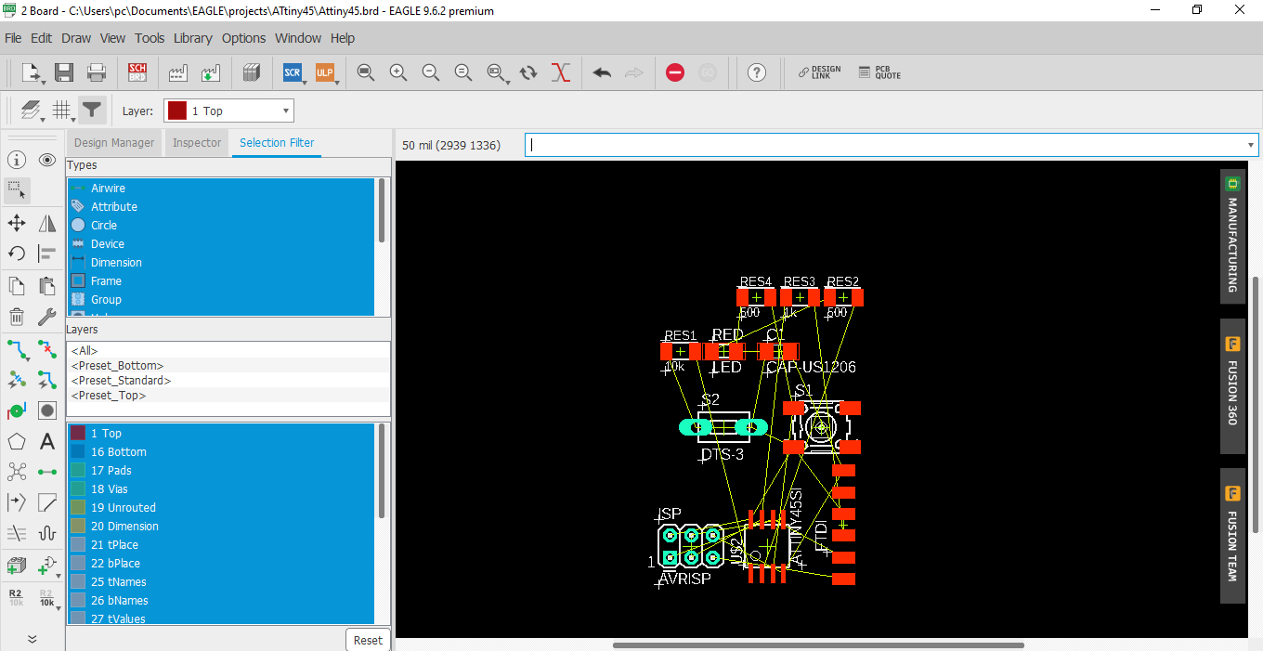Viewport: 1263px width, 651px height.
Task: Click the red Top layer color swatch
Action: [x=176, y=111]
